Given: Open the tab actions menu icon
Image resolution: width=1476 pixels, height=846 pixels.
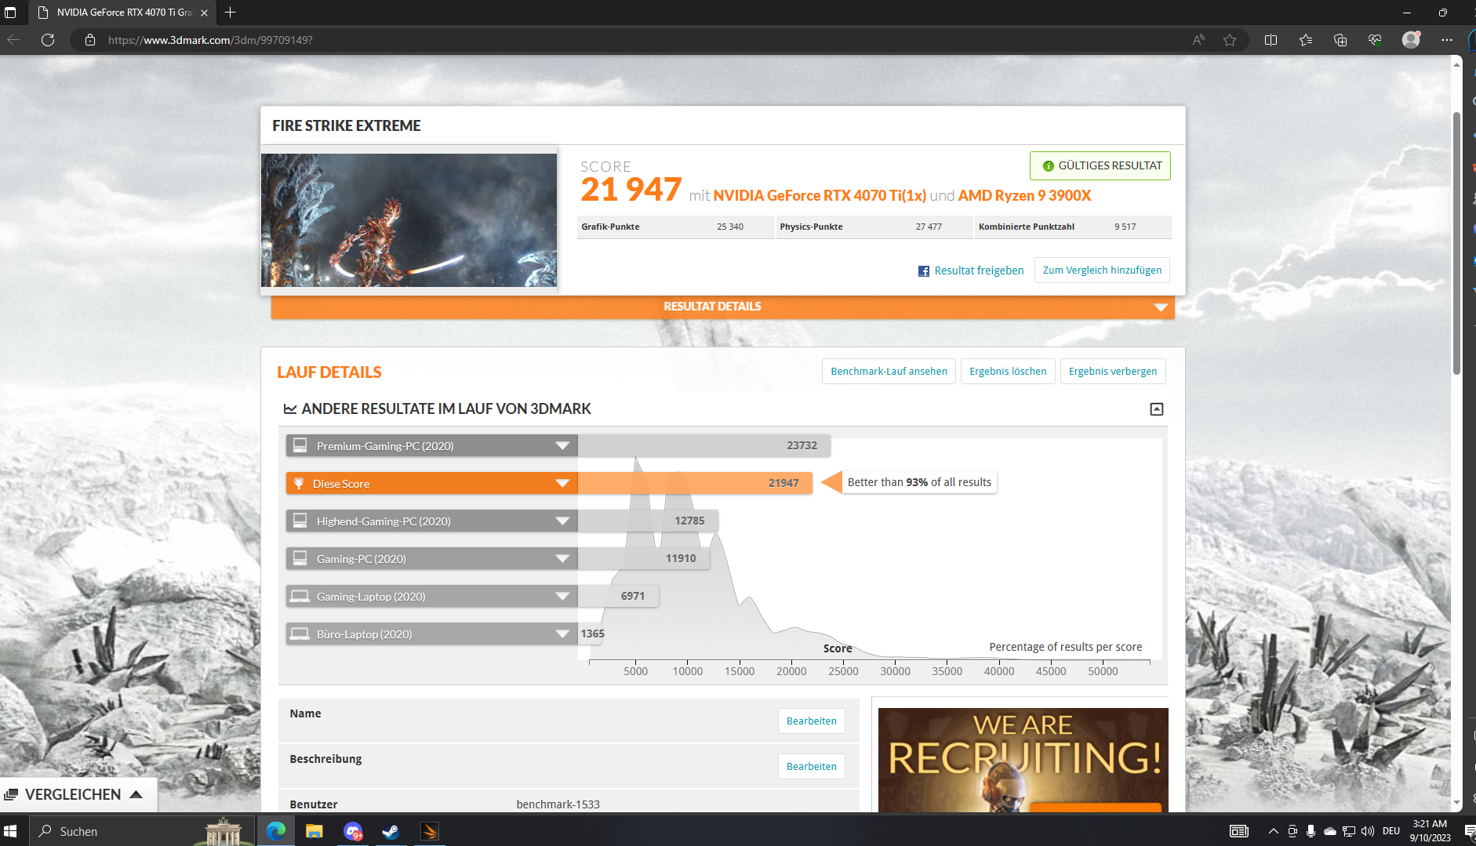Looking at the screenshot, I should (x=10, y=13).
